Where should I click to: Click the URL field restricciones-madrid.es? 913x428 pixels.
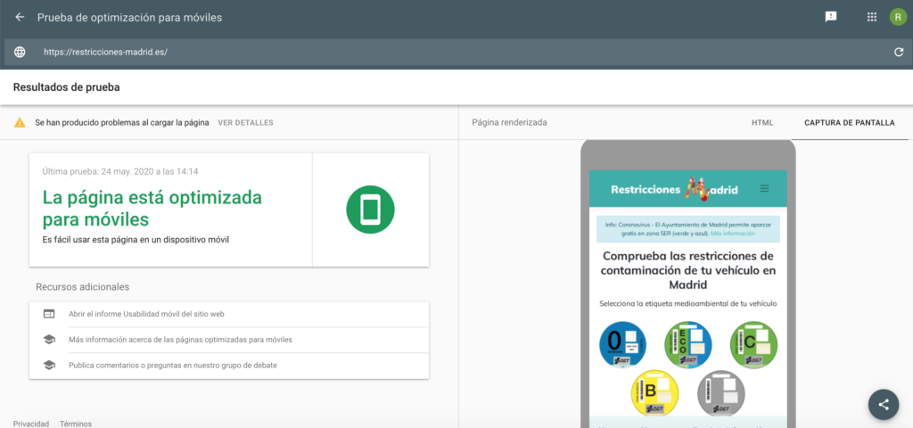105,52
